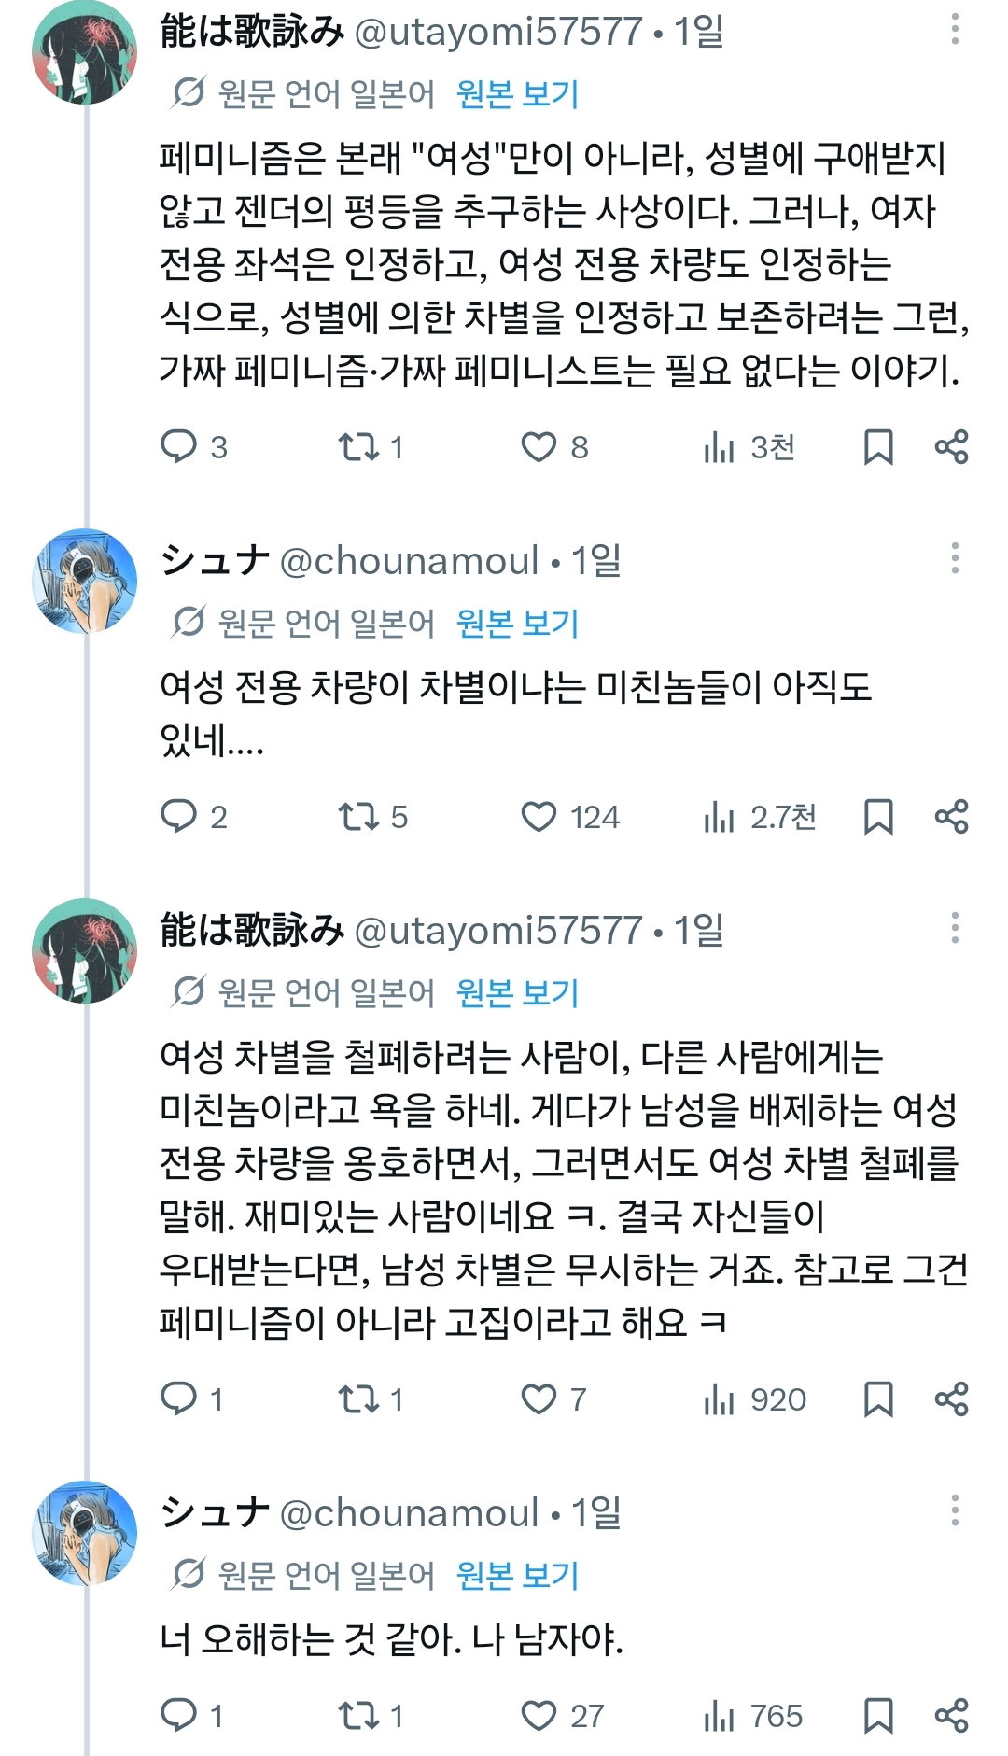Share the first tweet with 3천 views
The height and width of the screenshot is (1756, 1008).
951,447
